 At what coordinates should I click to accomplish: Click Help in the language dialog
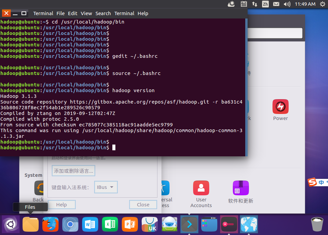click(62, 205)
